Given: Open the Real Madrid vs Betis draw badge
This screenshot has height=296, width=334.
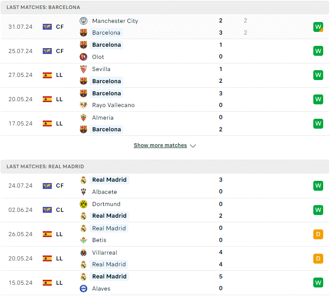Looking at the screenshot, I should 318,234.
